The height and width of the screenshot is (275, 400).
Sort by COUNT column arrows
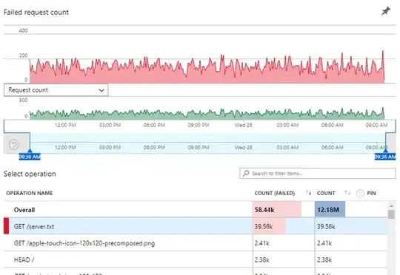point(347,193)
